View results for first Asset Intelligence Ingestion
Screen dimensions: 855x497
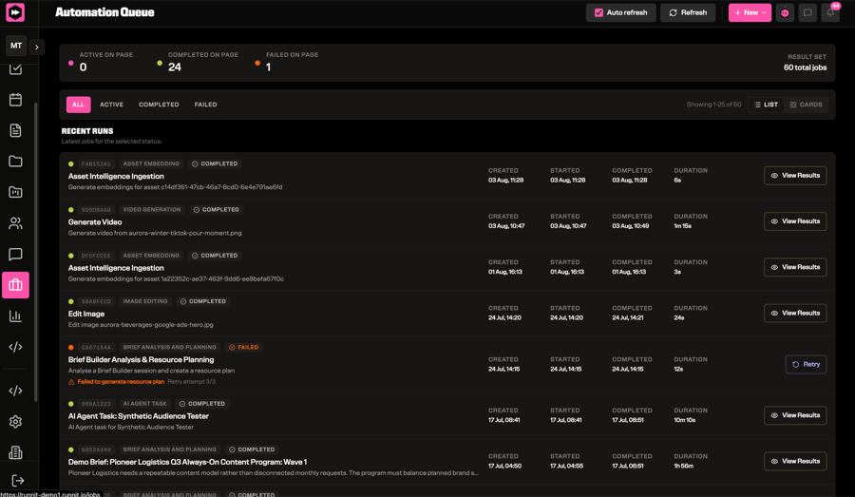(795, 175)
